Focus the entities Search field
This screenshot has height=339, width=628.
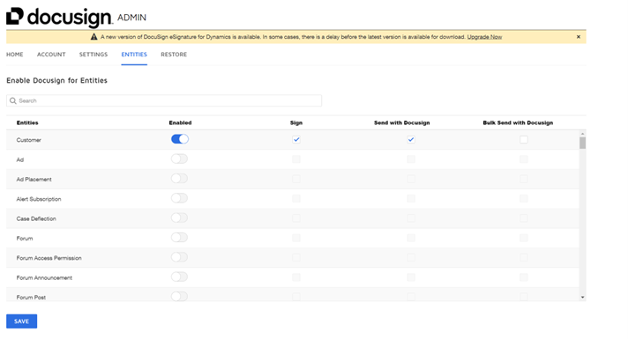[x=164, y=100]
